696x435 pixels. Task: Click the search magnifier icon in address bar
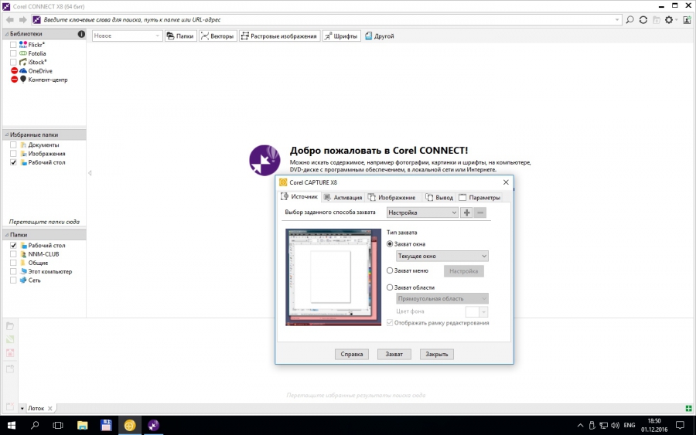(630, 19)
